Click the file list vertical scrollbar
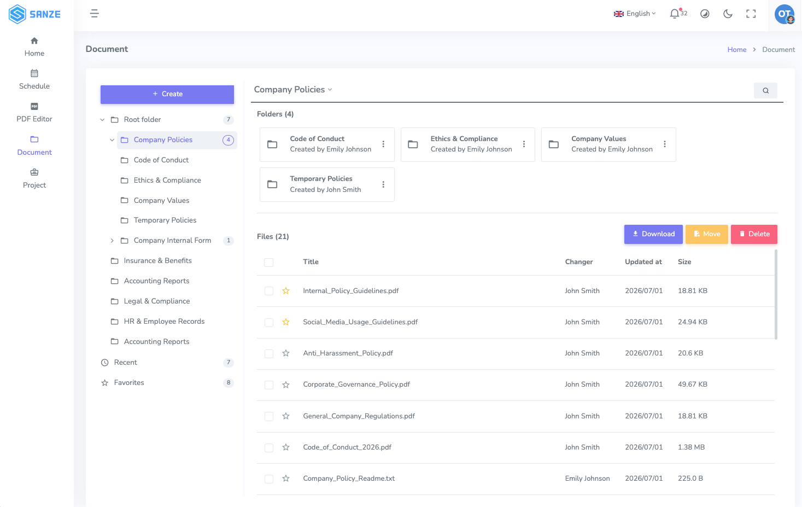 (x=776, y=294)
